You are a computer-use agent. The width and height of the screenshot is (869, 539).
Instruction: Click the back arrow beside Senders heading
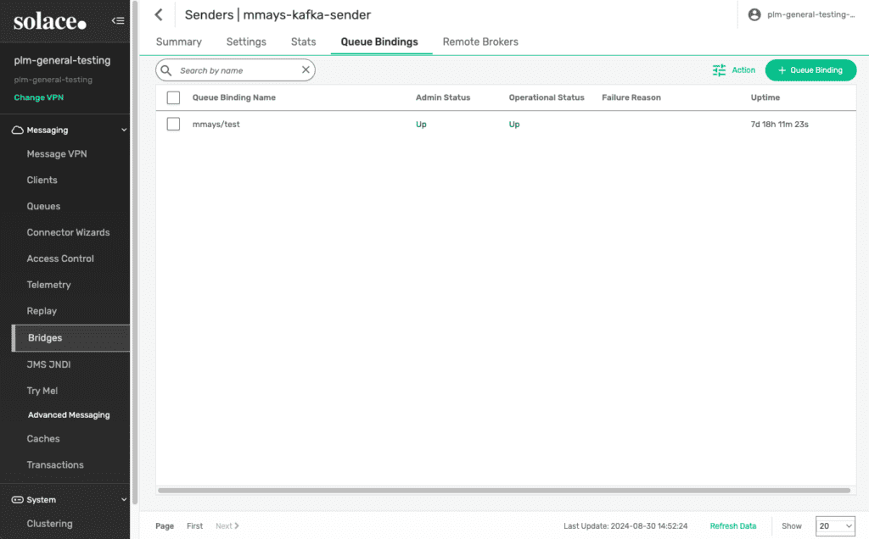coord(158,14)
